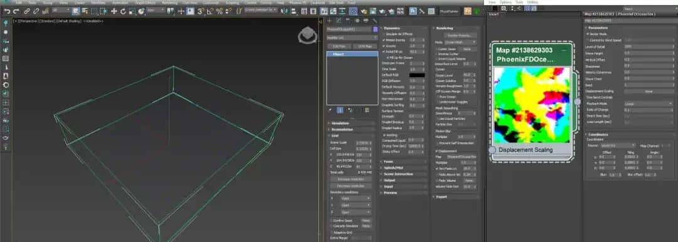Click the Default RGB black color swatch
Image resolution: width=678 pixels, height=242 pixels.
[x=417, y=75]
